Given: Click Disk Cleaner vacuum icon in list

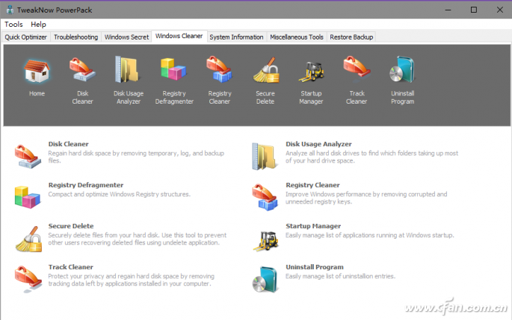Looking at the screenshot, I should pos(28,157).
